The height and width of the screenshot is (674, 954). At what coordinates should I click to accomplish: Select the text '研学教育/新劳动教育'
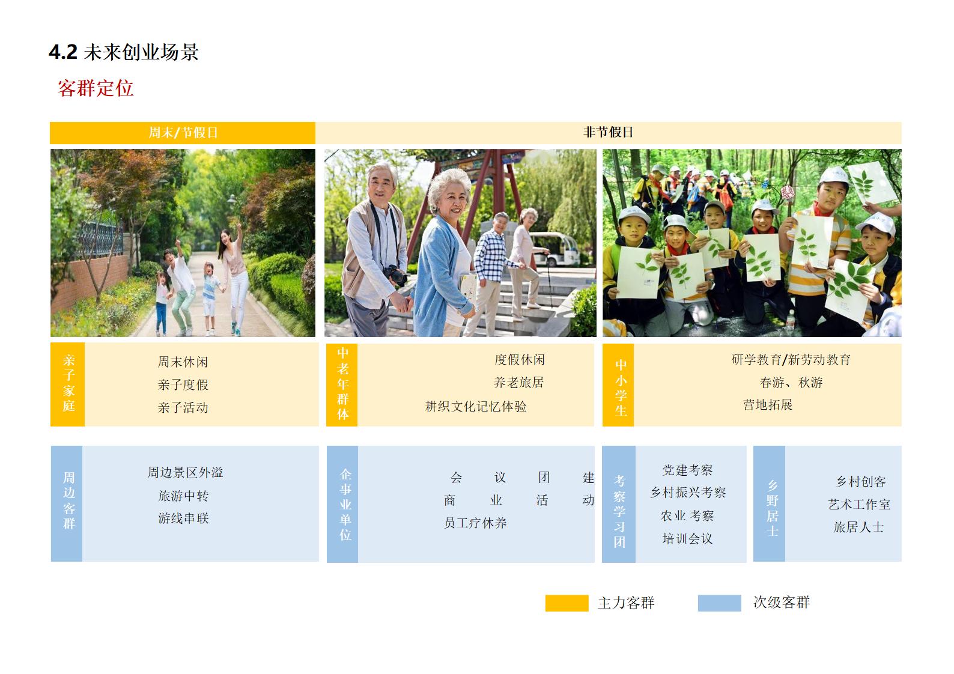tap(791, 360)
